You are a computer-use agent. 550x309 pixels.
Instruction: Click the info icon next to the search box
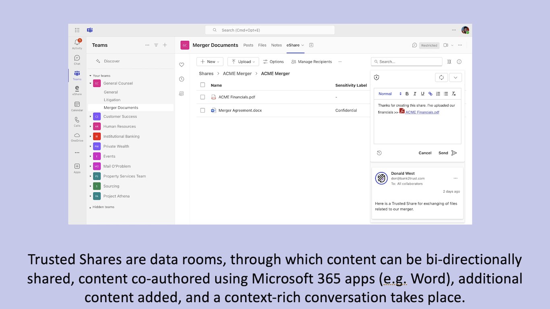(459, 62)
